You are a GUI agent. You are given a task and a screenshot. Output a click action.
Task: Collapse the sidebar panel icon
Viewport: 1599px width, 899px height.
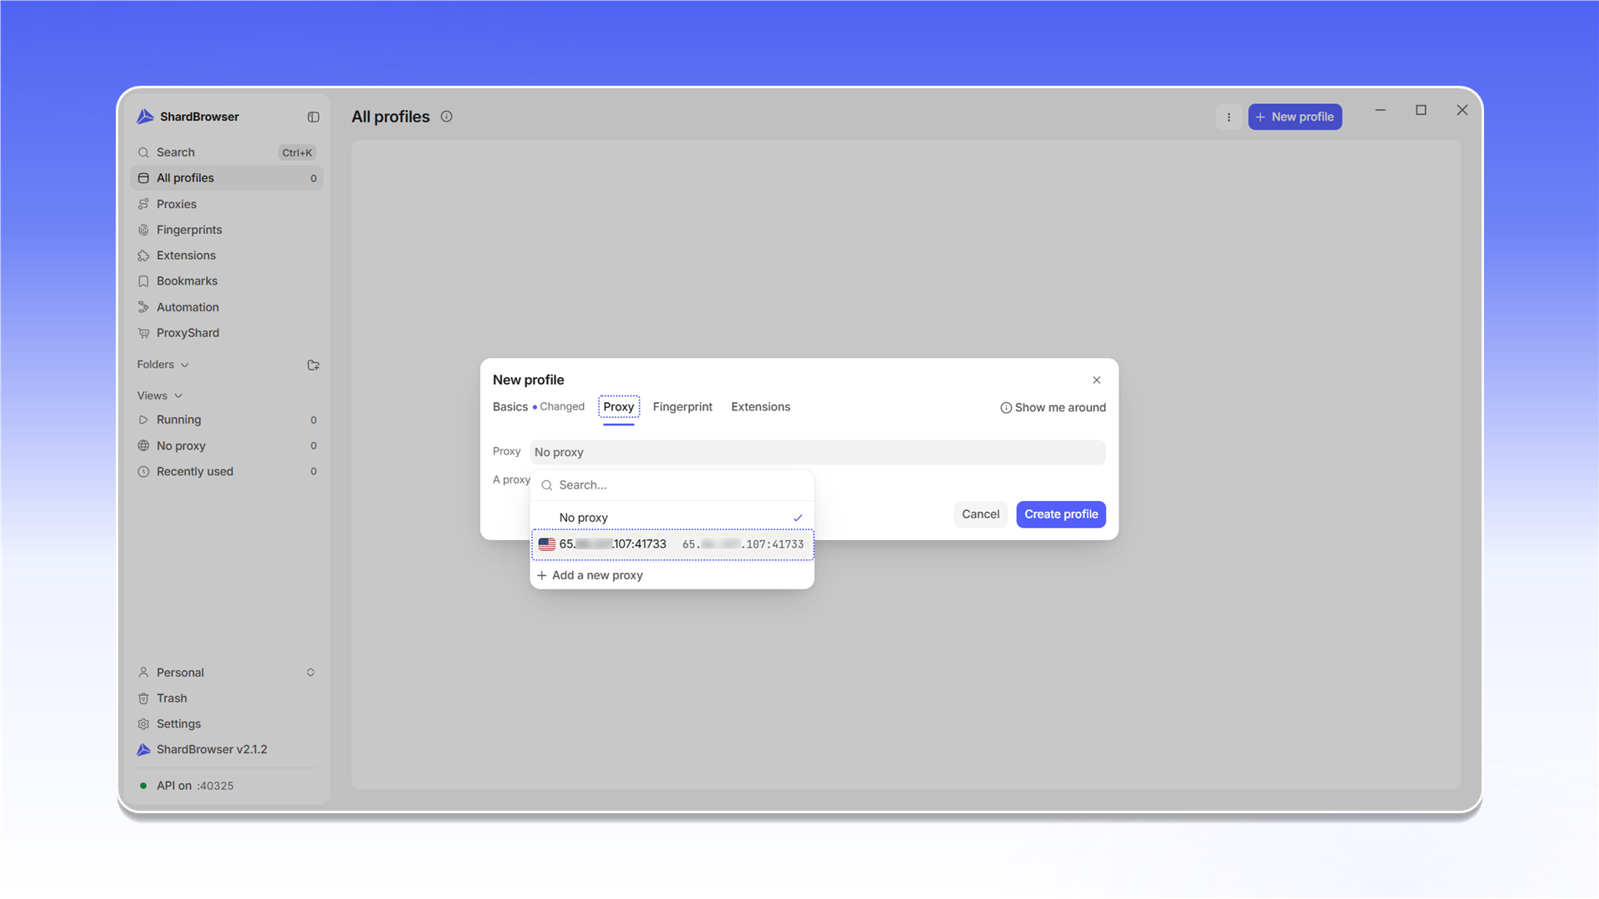pos(313,117)
